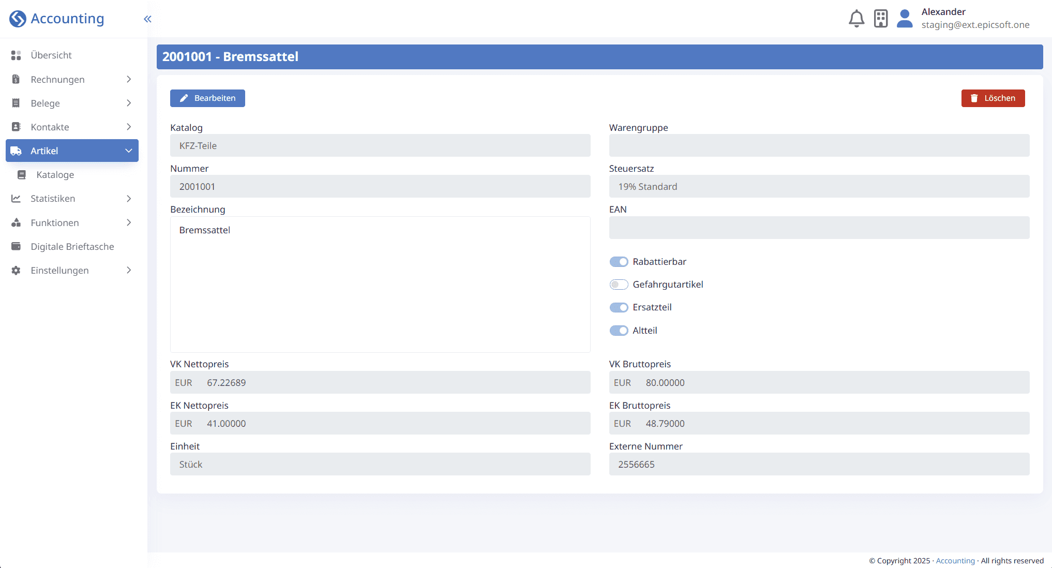Click the company building icon

pos(881,19)
